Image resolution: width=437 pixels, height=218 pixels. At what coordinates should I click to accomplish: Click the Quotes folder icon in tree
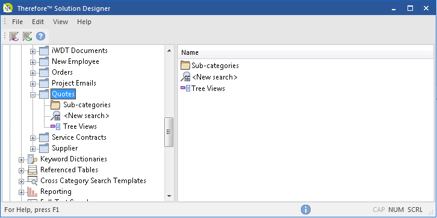[44, 94]
